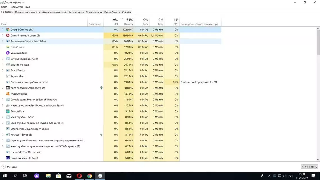320x180 pixels.
Task: Show hidden system tray icons
Action: coord(270,176)
